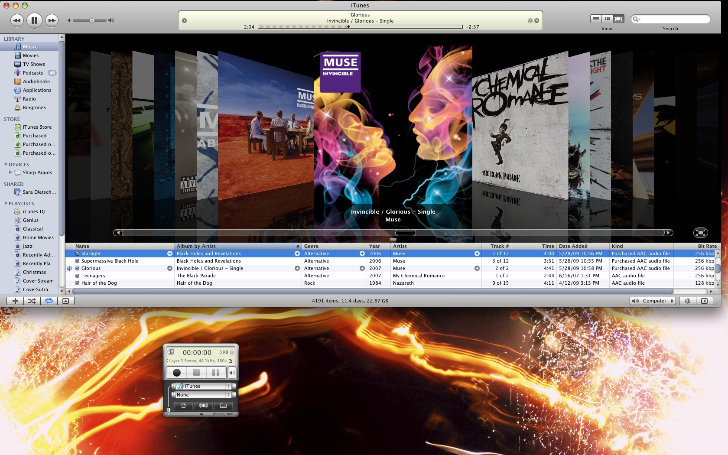Sort songs by the Date Added column
The width and height of the screenshot is (728, 455).
tap(582, 246)
